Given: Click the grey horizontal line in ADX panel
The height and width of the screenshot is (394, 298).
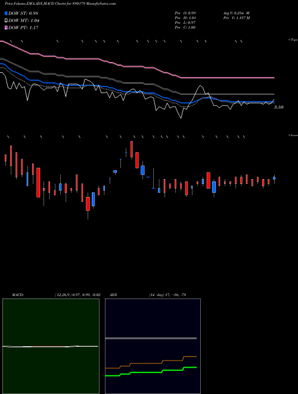Looking at the screenshot, I should point(151,338).
